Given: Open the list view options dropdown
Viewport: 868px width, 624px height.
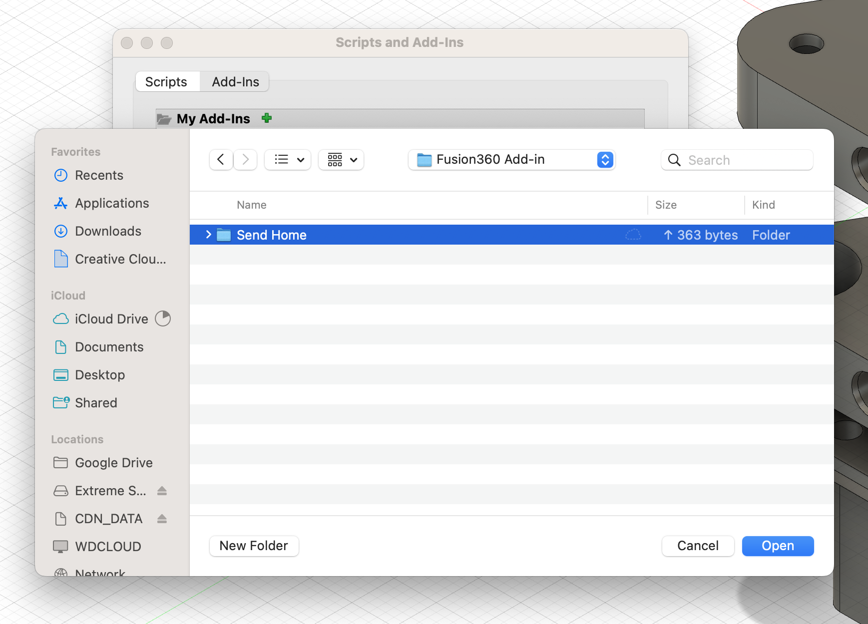Looking at the screenshot, I should 288,160.
